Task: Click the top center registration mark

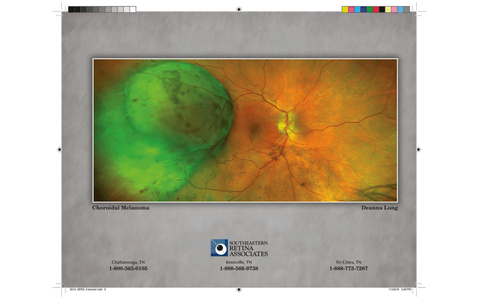Action: [x=239, y=9]
